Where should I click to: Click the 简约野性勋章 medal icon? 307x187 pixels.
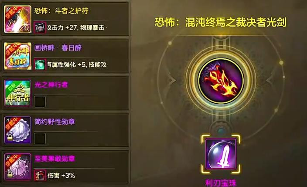click(17, 130)
